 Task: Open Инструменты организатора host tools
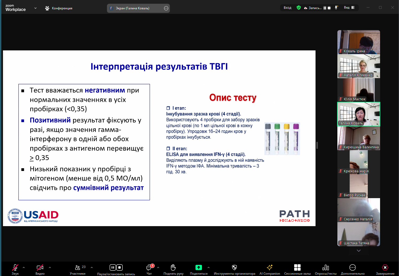point(234,268)
